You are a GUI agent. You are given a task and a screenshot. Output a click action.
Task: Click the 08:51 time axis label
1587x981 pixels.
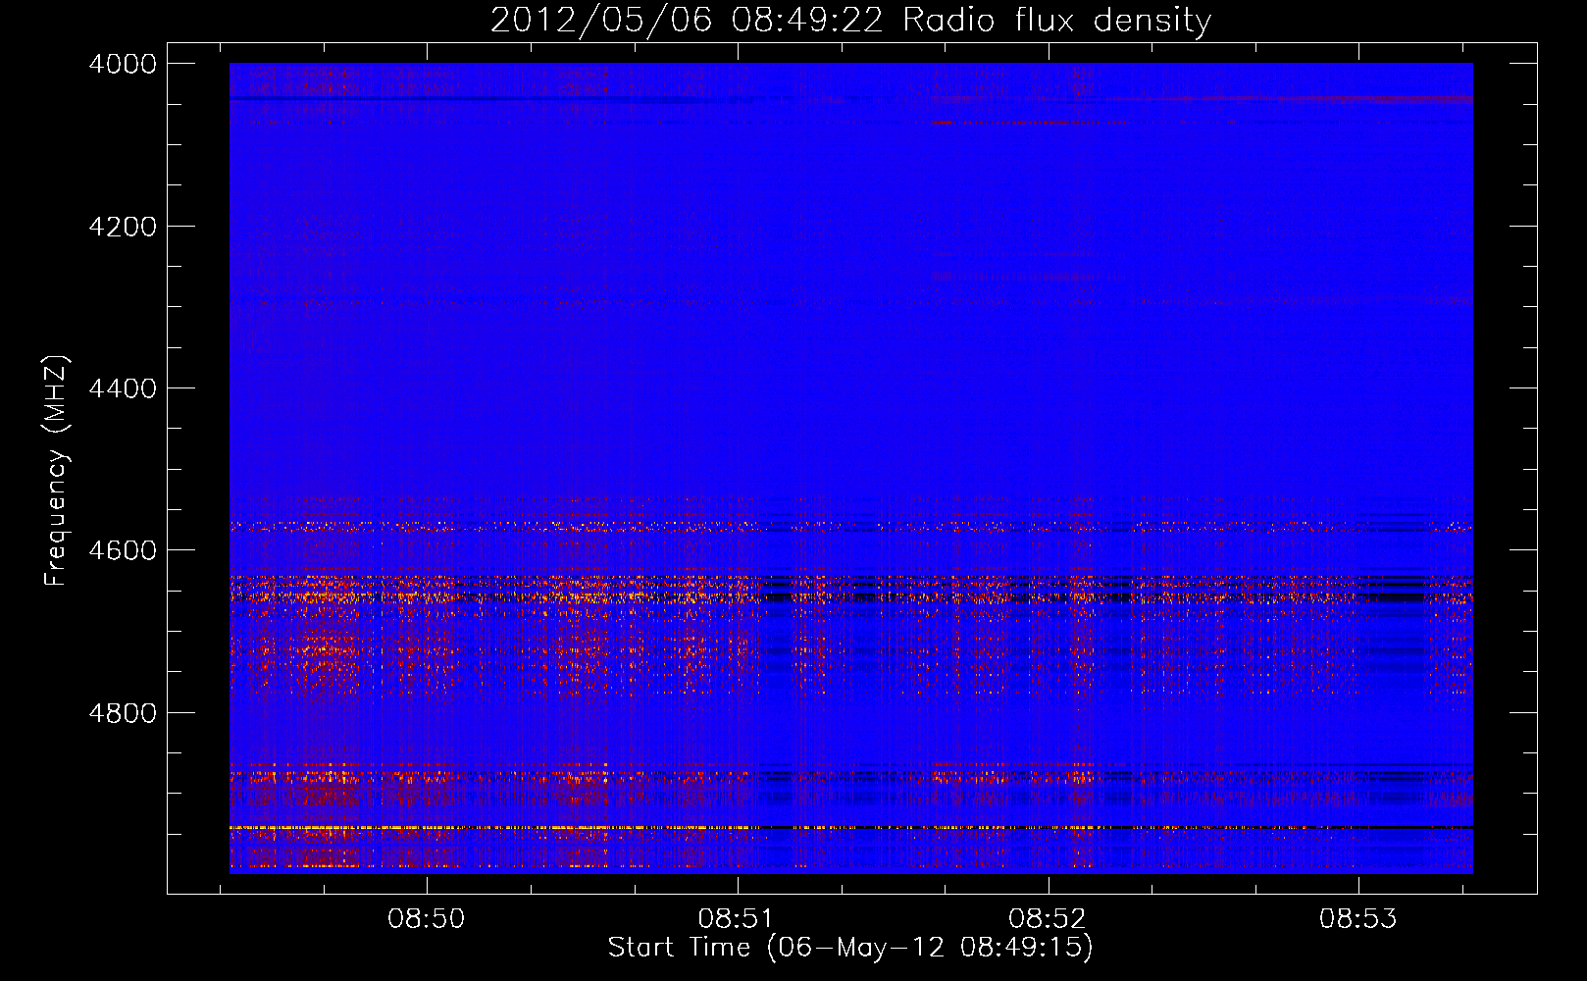(x=736, y=919)
